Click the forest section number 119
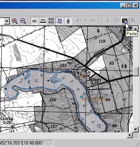140x147 pixels. [x=102, y=41]
